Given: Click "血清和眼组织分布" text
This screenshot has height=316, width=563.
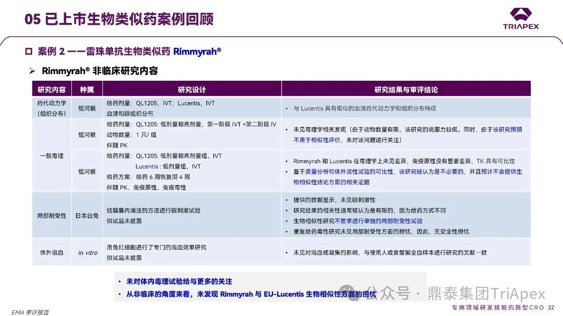Looking at the screenshot, I should (130, 114).
